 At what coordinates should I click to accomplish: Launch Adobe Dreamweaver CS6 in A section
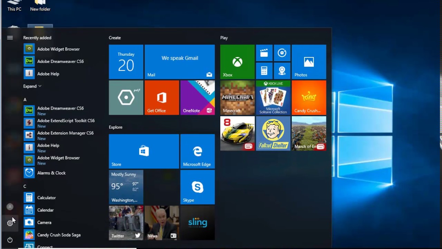tap(60, 111)
